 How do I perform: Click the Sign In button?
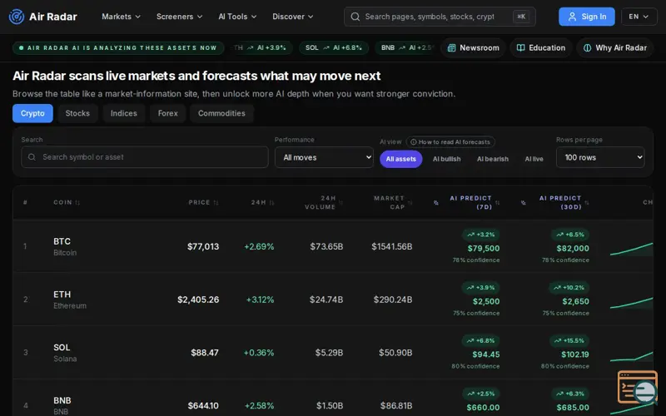[x=587, y=17]
